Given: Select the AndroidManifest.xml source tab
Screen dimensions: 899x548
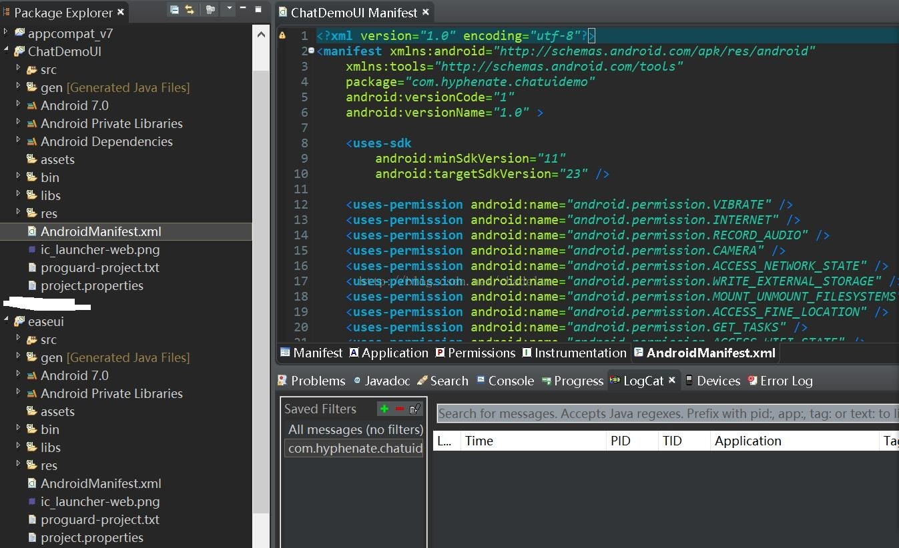Looking at the screenshot, I should (x=704, y=353).
